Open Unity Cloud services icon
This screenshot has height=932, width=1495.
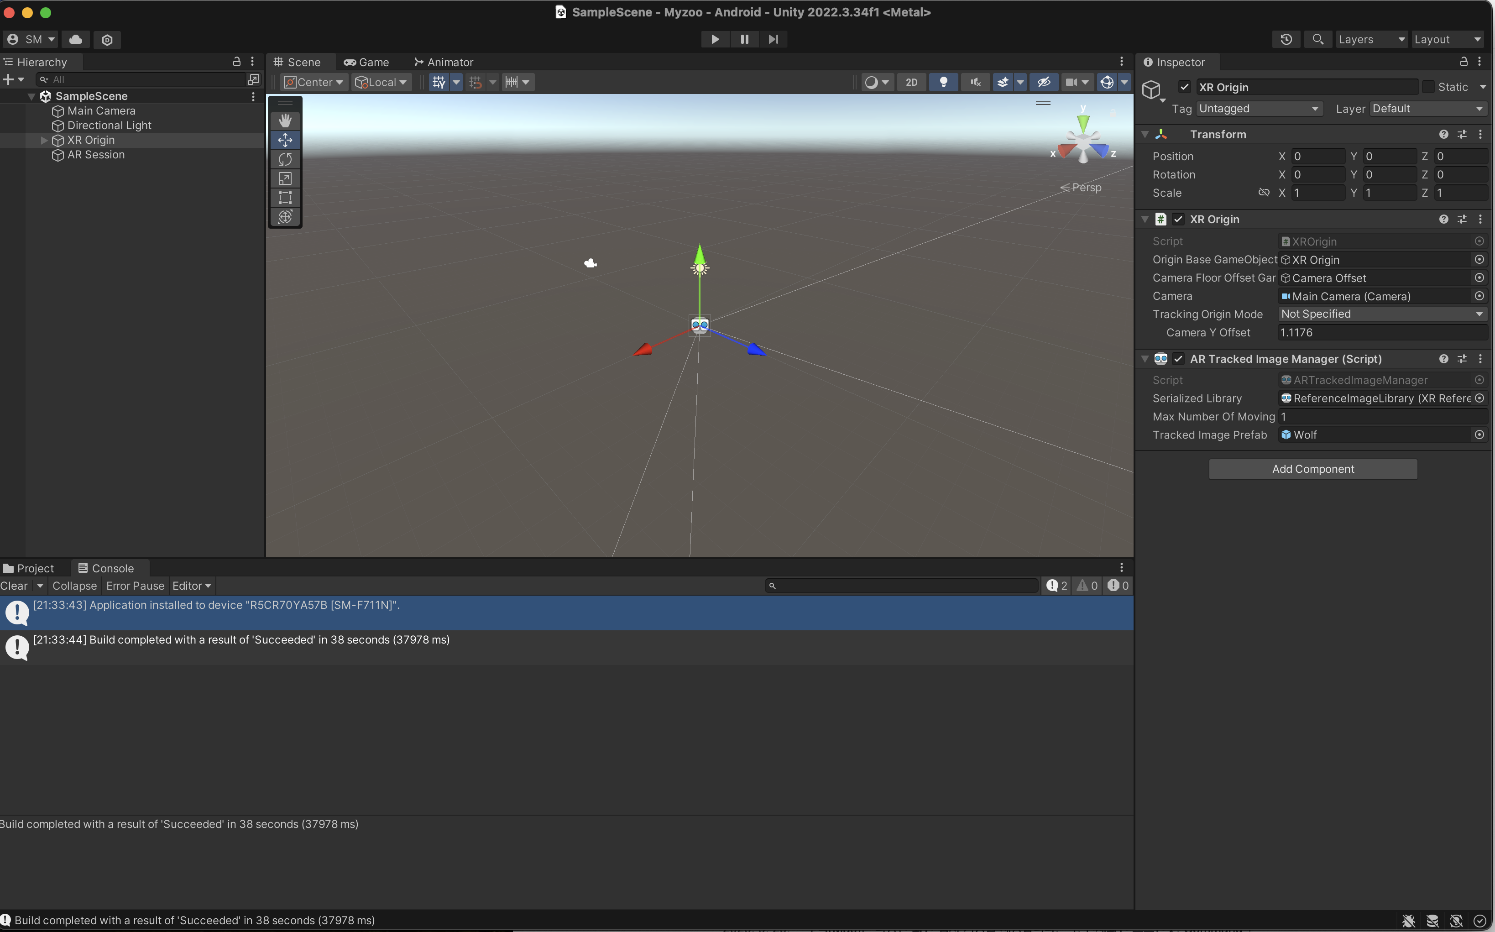coord(76,39)
